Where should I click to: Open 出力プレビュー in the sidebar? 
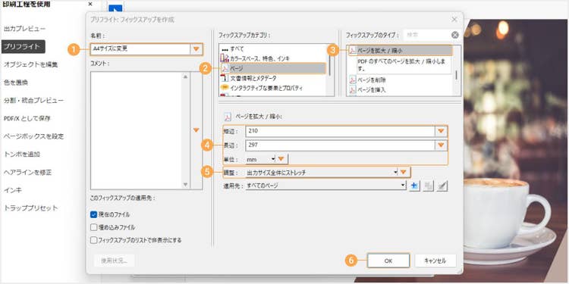click(x=25, y=28)
